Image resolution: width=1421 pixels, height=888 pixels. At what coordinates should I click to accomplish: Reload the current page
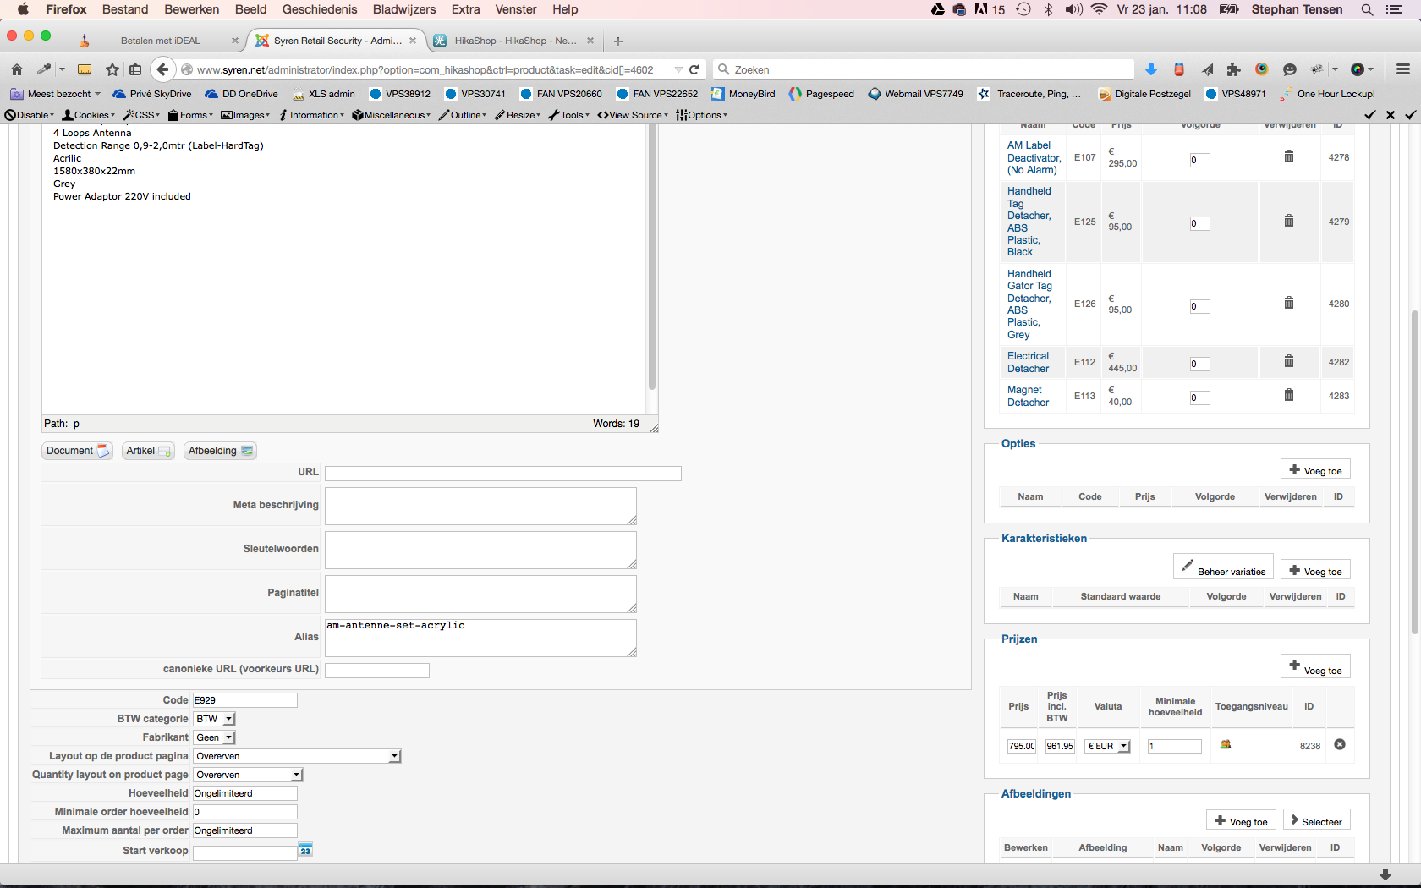point(694,69)
